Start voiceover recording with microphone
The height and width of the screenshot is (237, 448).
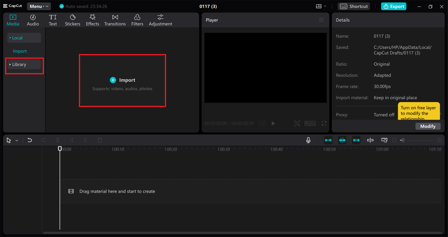point(308,140)
